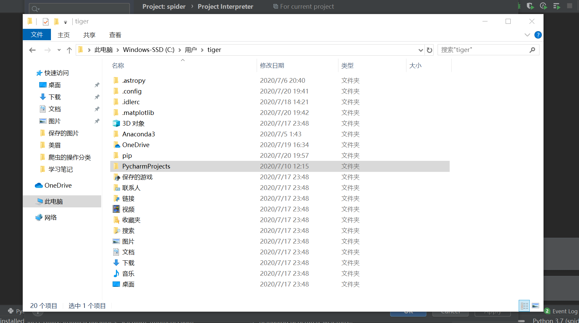Click the 保存的游戏 folder icon
This screenshot has width=579, height=323.
coord(116,177)
